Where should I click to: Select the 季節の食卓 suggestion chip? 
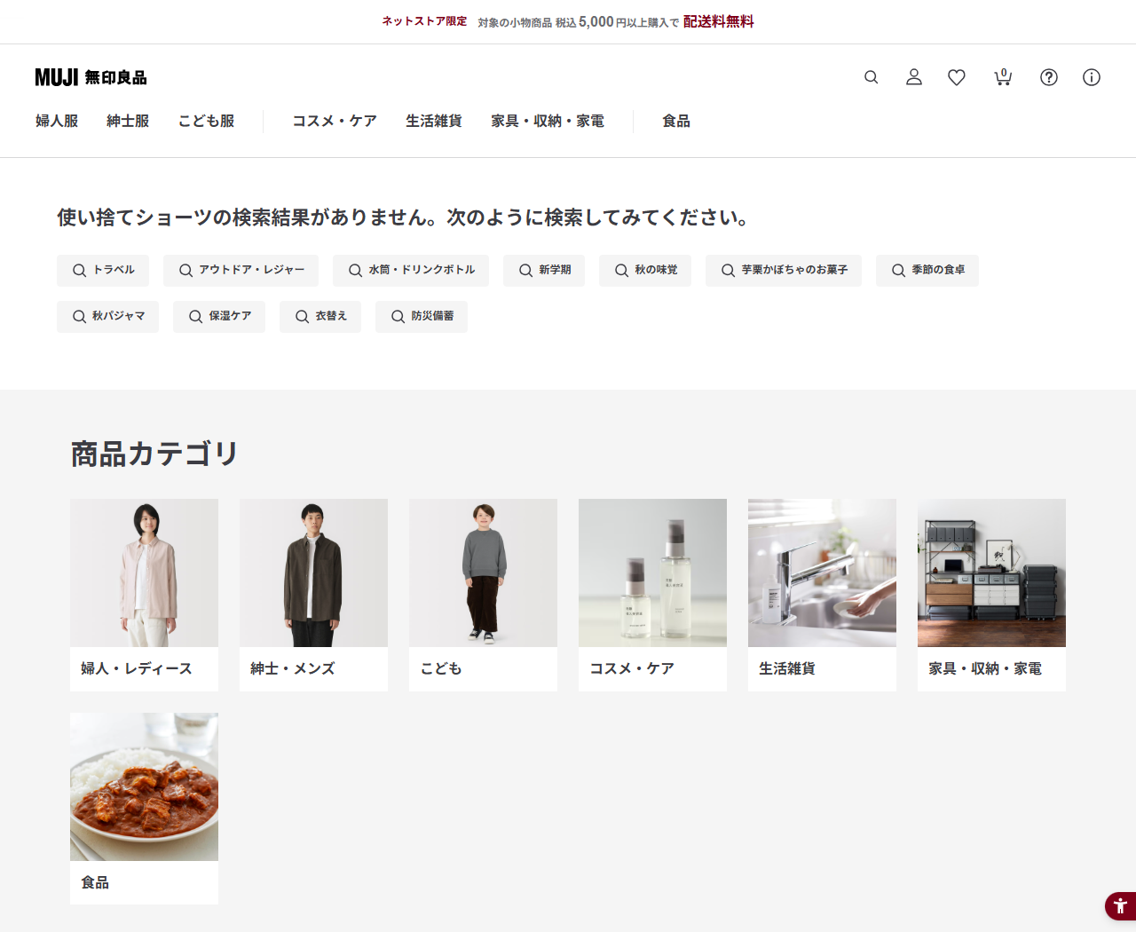tap(927, 270)
